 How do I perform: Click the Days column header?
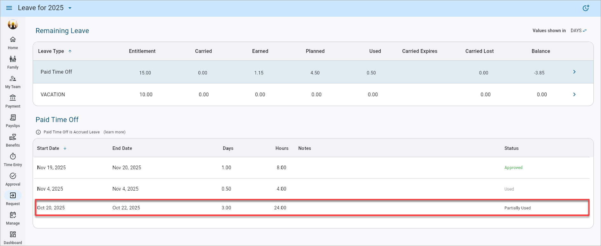pyautogui.click(x=228, y=148)
